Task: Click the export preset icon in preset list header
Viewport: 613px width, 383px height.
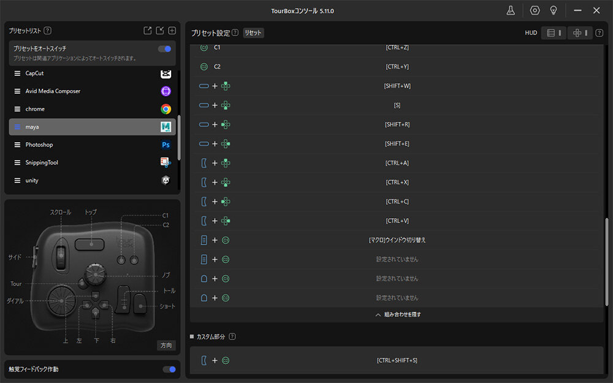Action: 147,31
